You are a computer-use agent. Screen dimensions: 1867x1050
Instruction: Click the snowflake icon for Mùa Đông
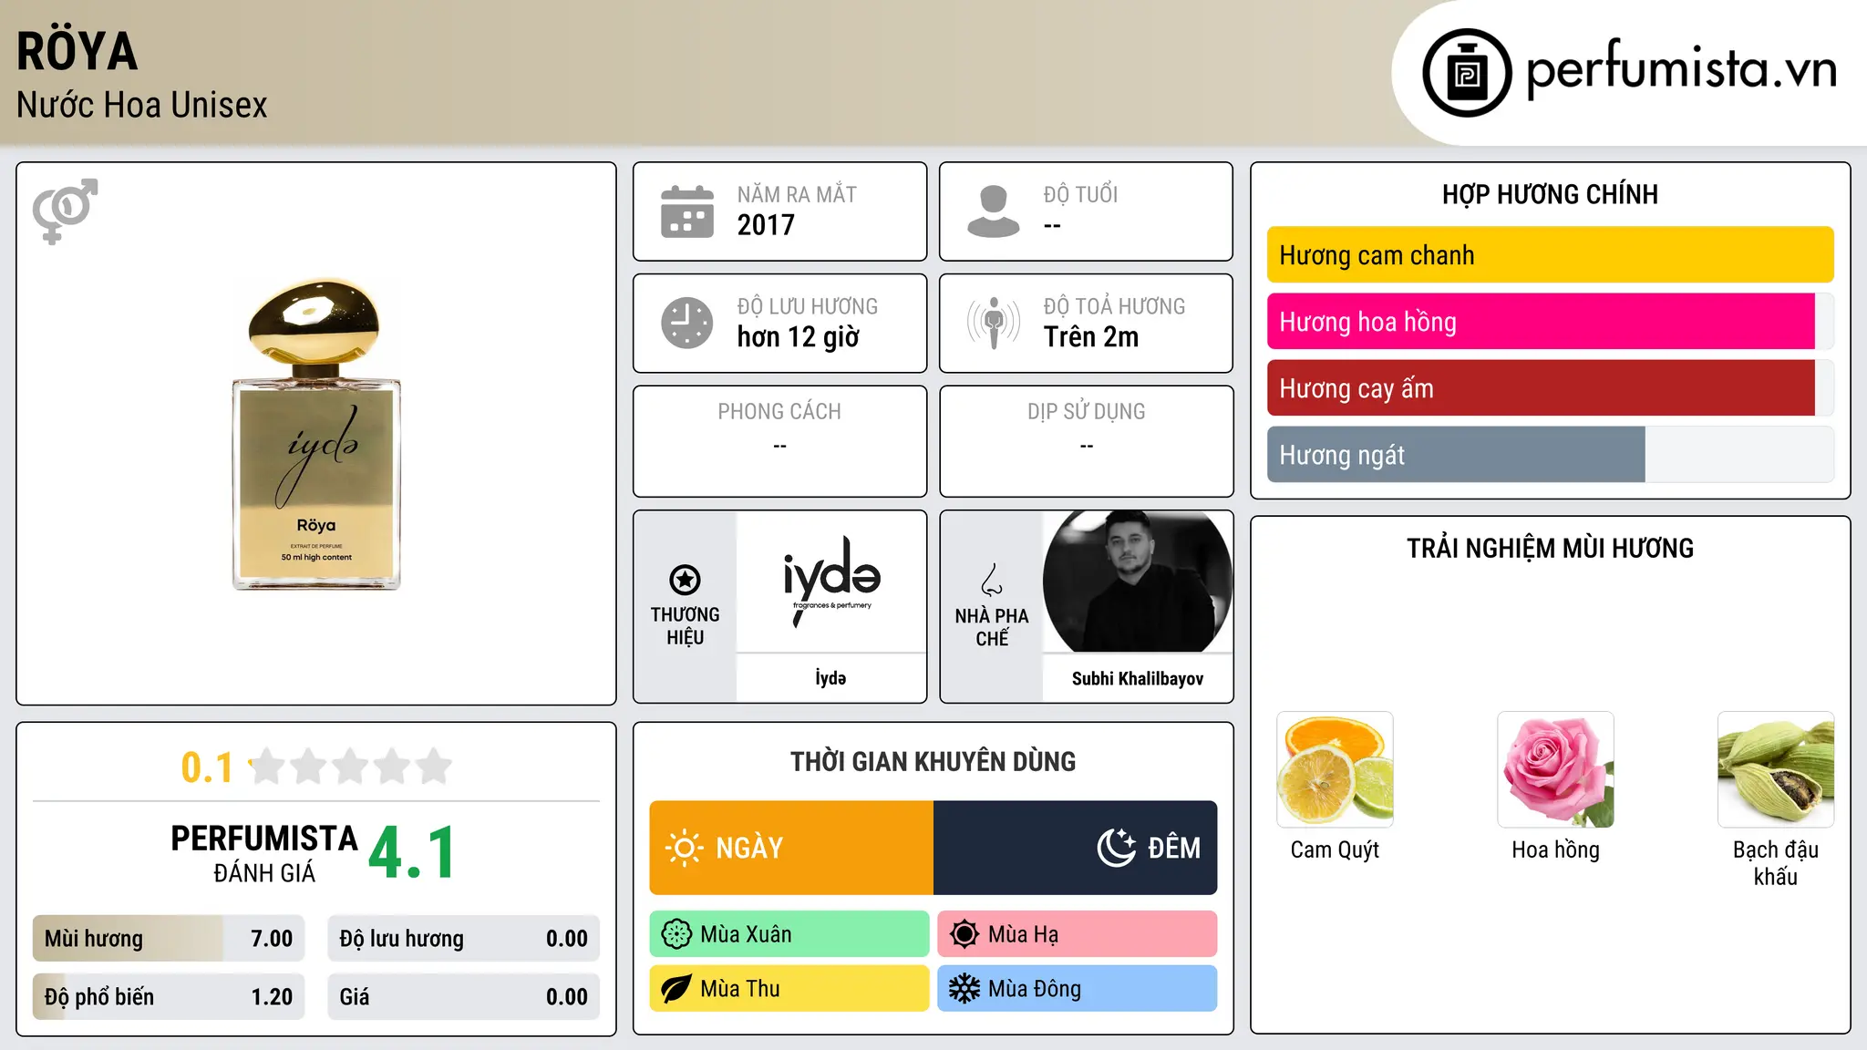click(964, 989)
